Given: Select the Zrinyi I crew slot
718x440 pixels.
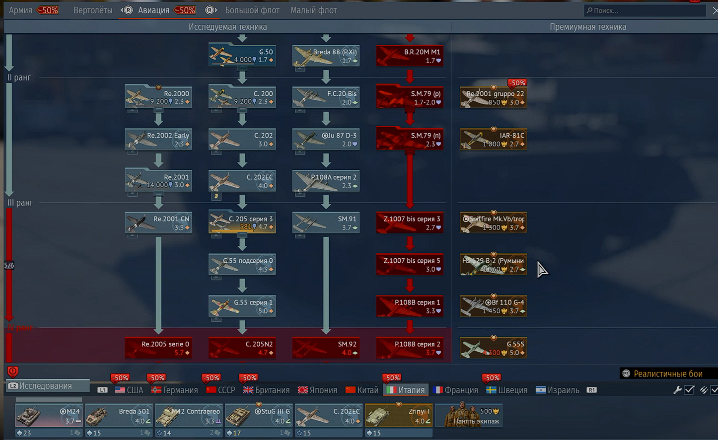Looking at the screenshot, I should (x=398, y=416).
